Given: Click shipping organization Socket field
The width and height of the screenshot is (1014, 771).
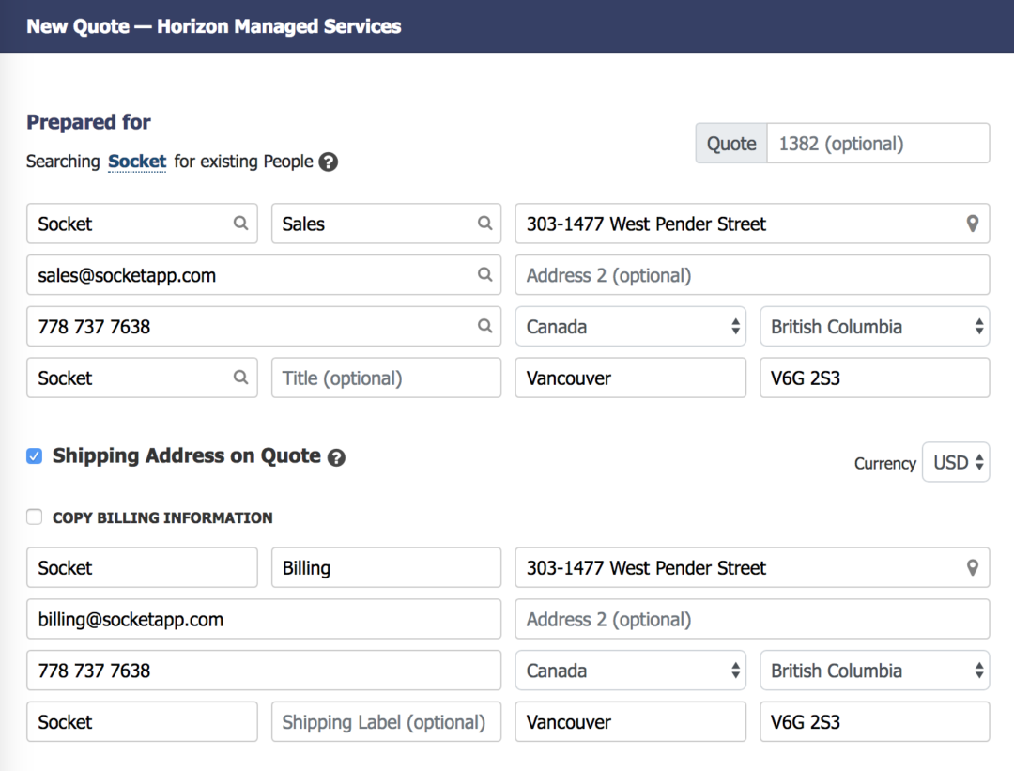Looking at the screenshot, I should [143, 722].
